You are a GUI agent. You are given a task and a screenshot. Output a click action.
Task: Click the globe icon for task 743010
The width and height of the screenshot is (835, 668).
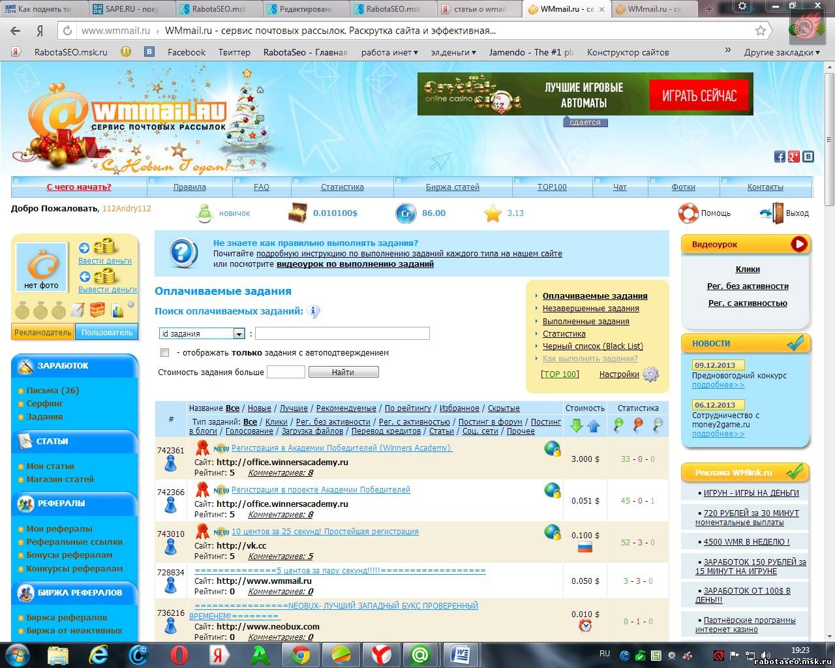[x=553, y=532]
